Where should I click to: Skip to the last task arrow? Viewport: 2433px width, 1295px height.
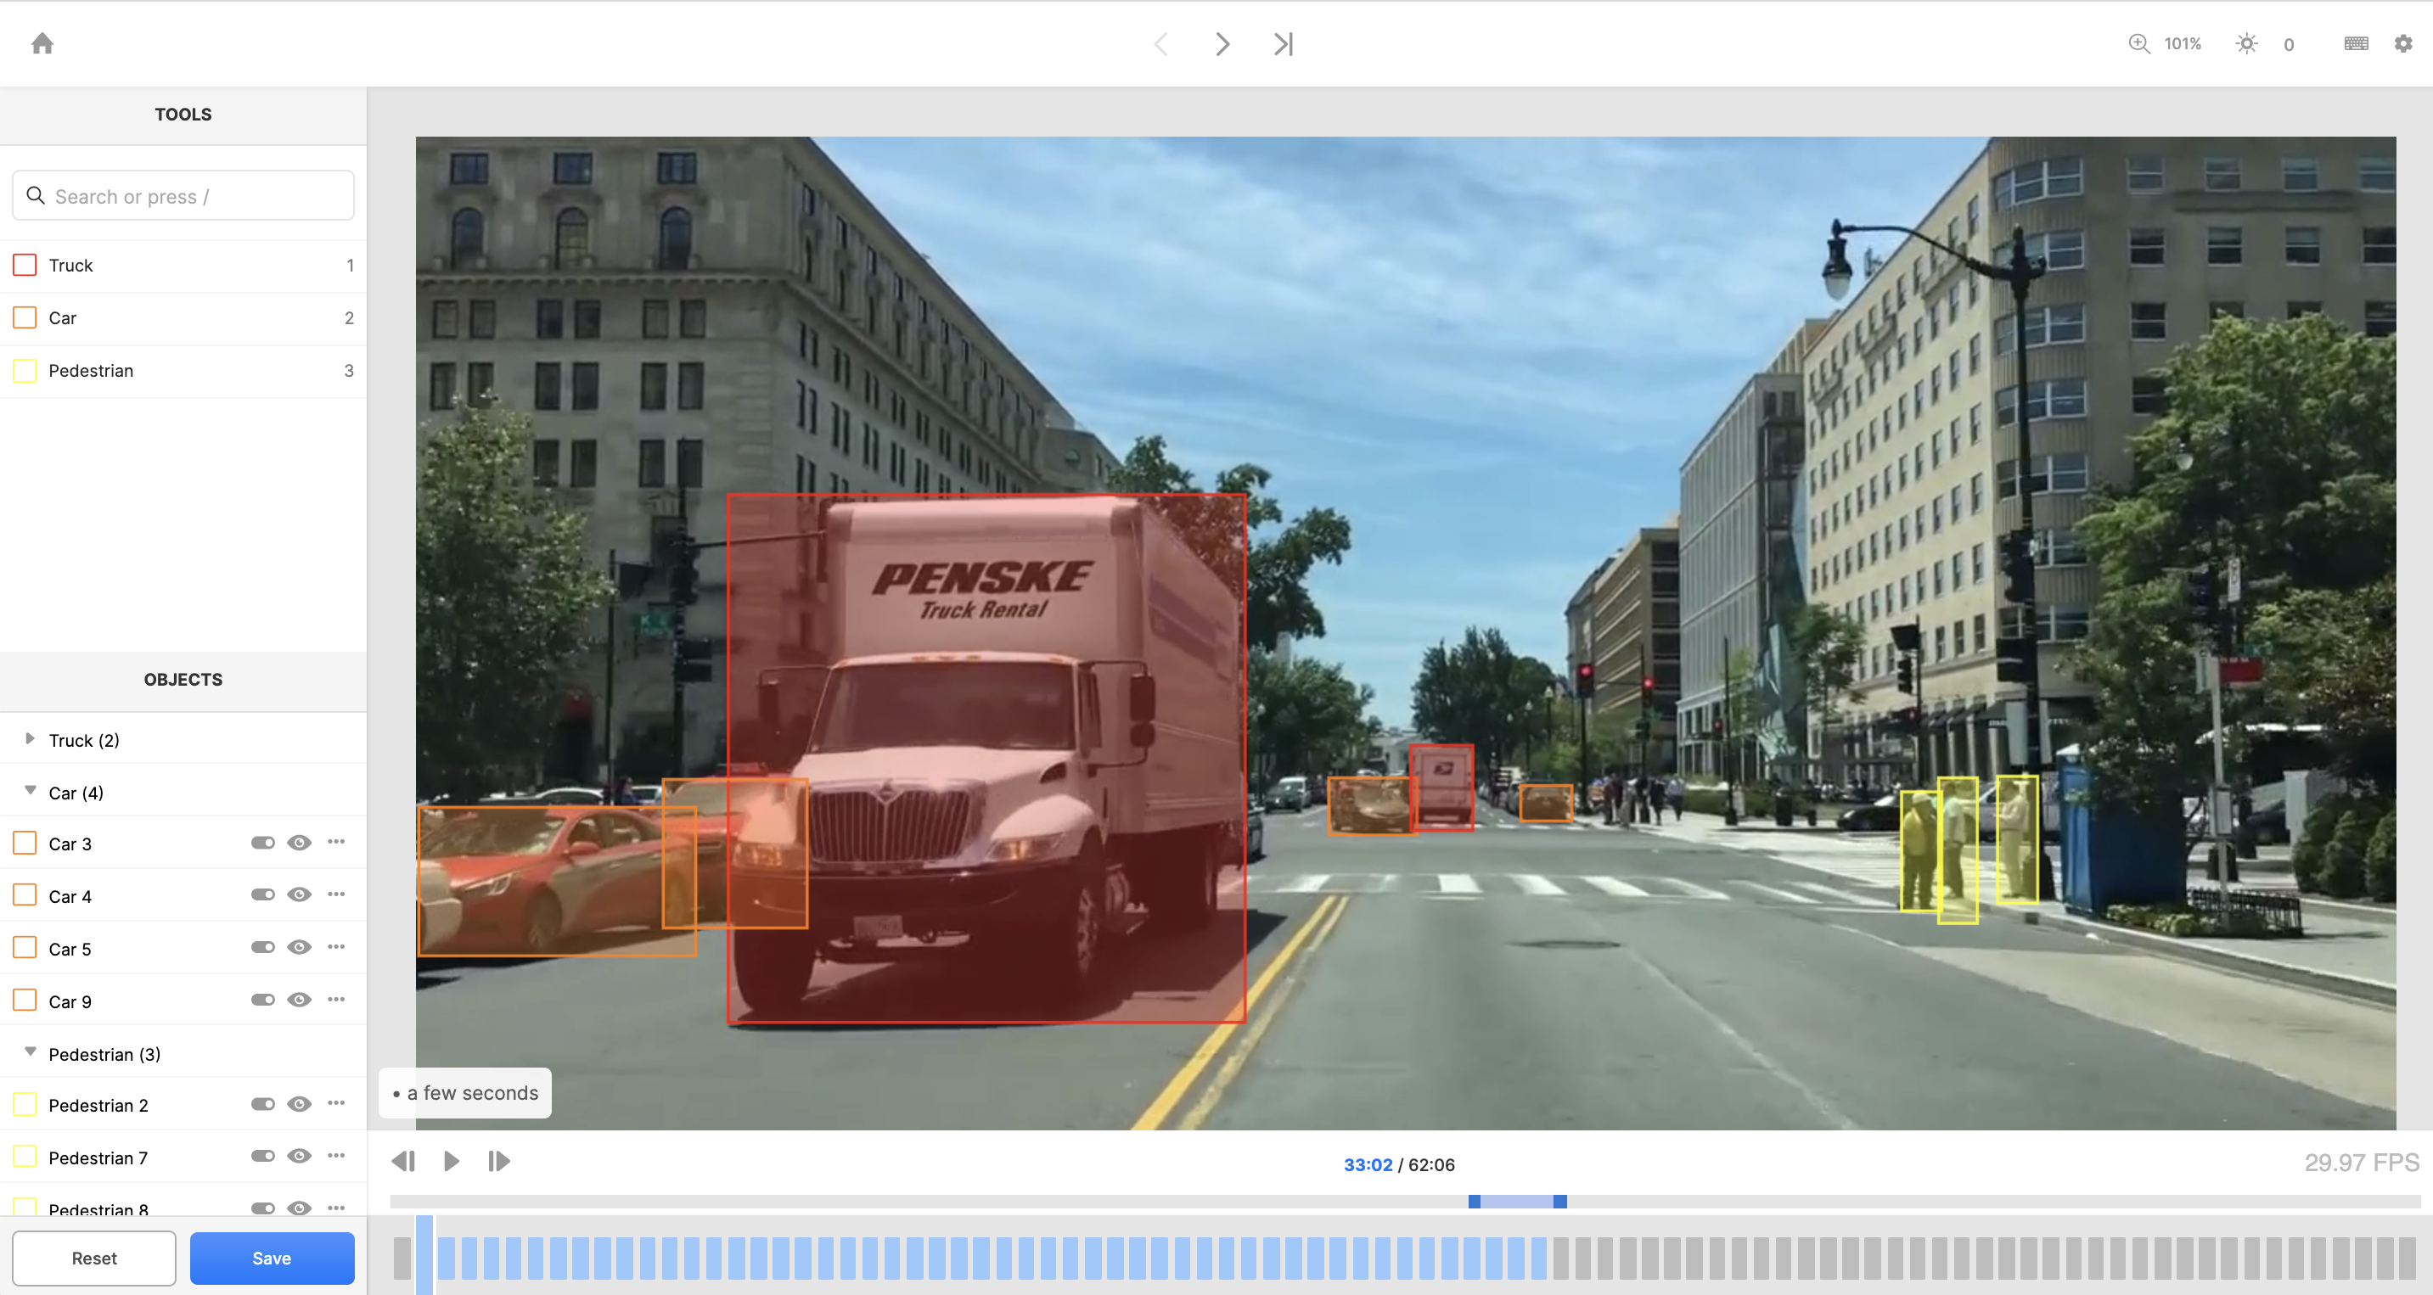tap(1283, 43)
